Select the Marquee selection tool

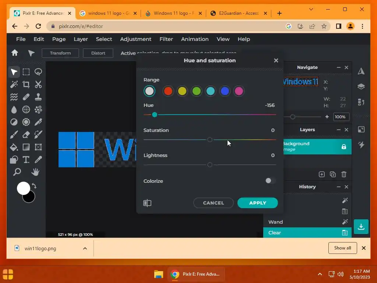pos(26,72)
